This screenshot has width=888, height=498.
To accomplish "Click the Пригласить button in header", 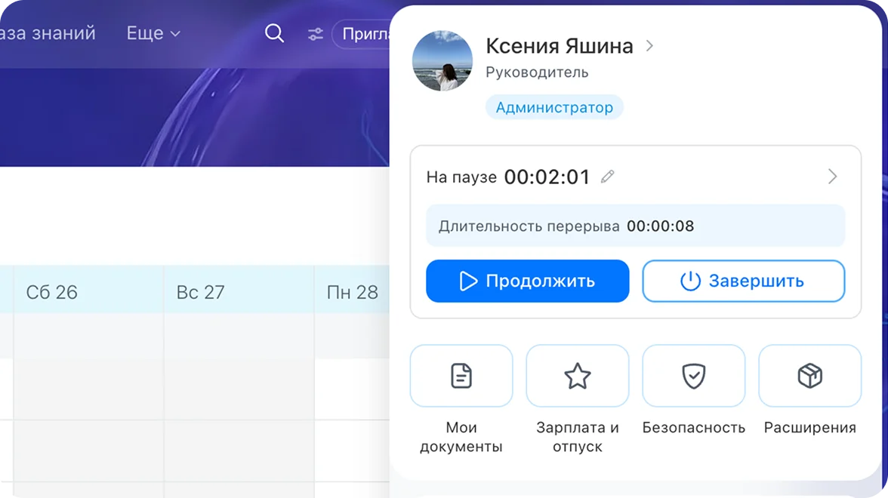I will point(362,34).
